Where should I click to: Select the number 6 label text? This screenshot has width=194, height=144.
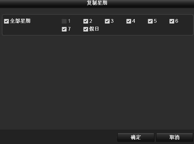tap(177, 21)
